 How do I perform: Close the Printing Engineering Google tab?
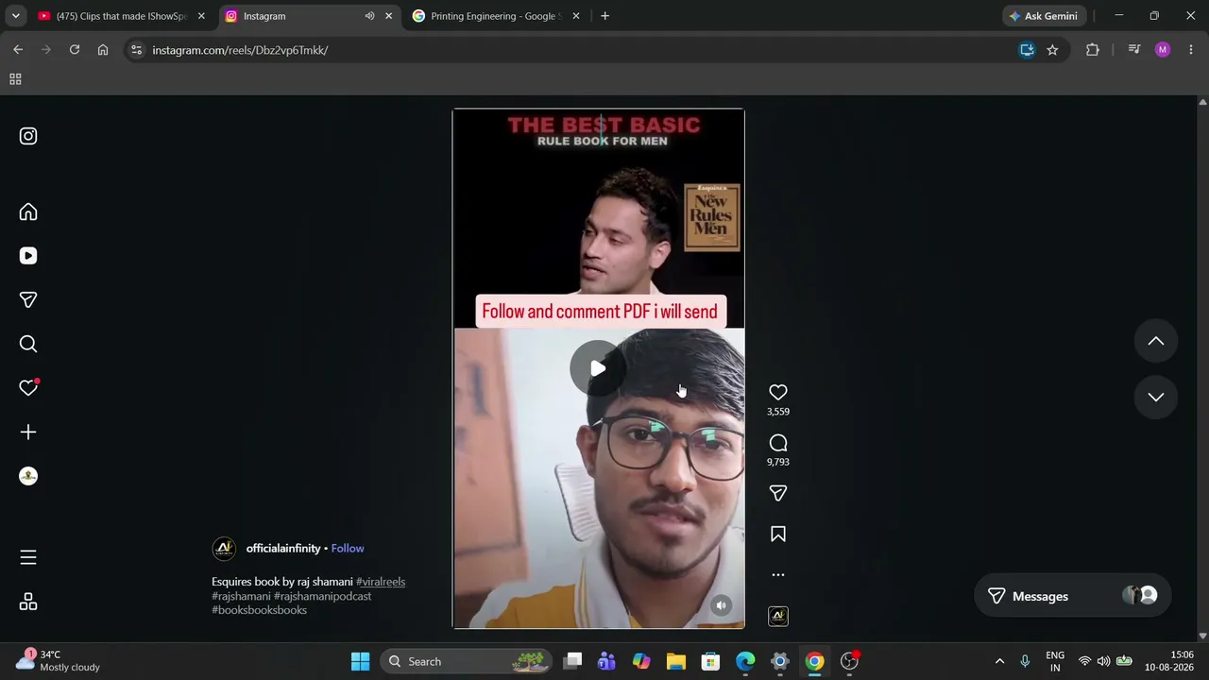[x=576, y=16]
